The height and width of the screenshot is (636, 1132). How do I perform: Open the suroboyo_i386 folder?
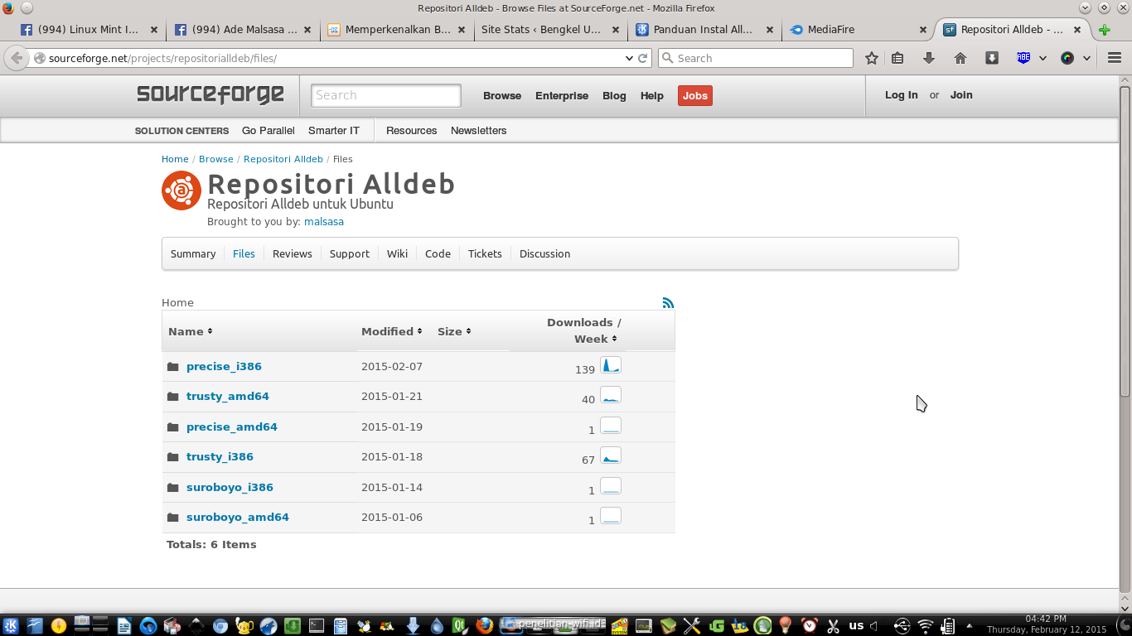pyautogui.click(x=230, y=488)
